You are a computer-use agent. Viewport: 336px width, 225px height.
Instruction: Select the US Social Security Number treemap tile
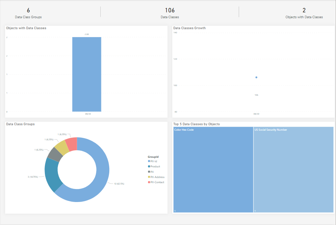point(294,170)
